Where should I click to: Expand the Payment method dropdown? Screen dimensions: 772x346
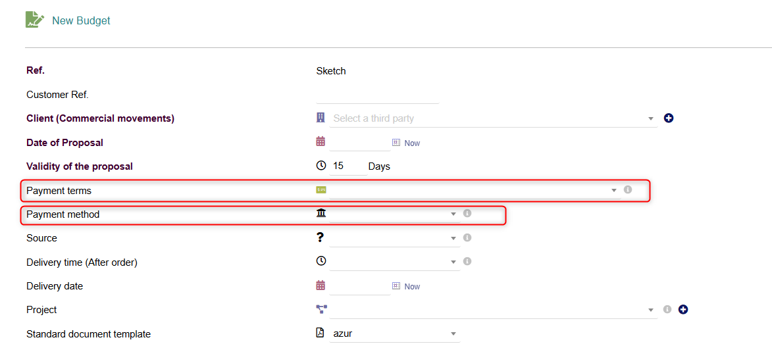tap(395, 214)
